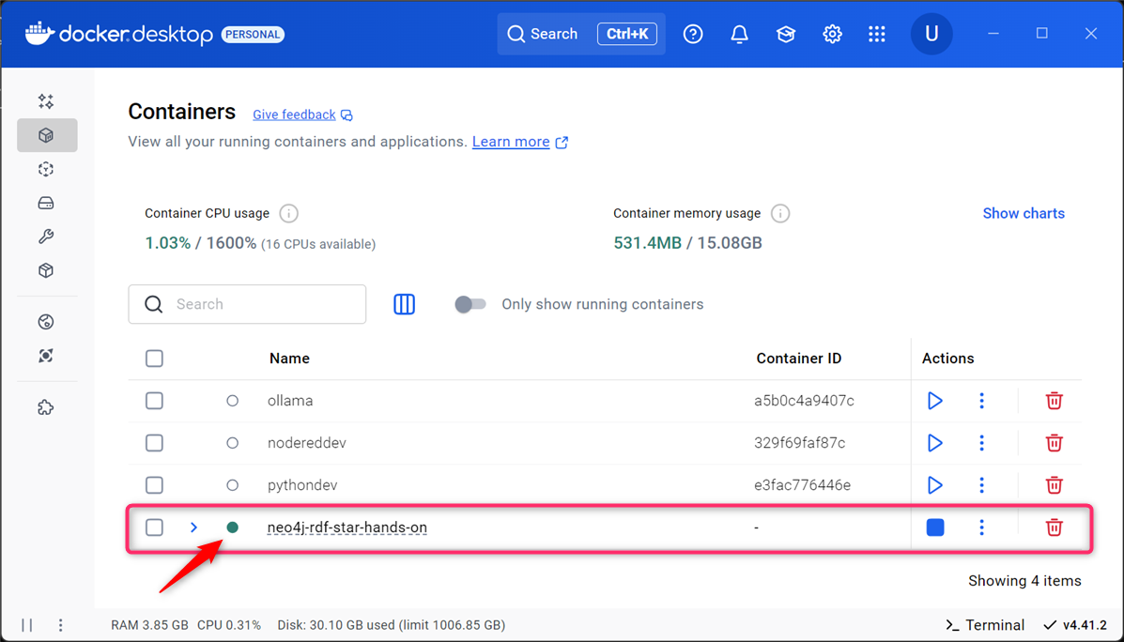Open the help question mark icon

692,34
